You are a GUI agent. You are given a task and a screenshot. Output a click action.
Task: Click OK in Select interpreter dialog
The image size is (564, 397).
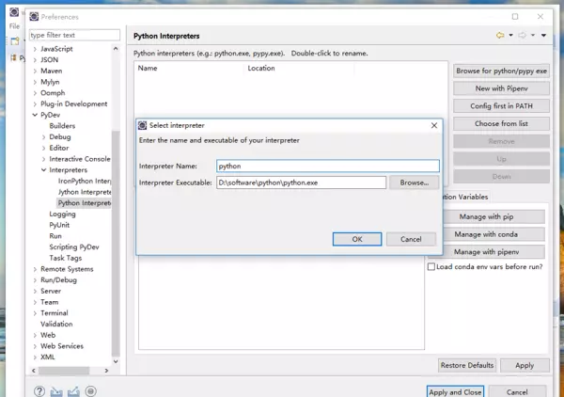pyautogui.click(x=357, y=239)
